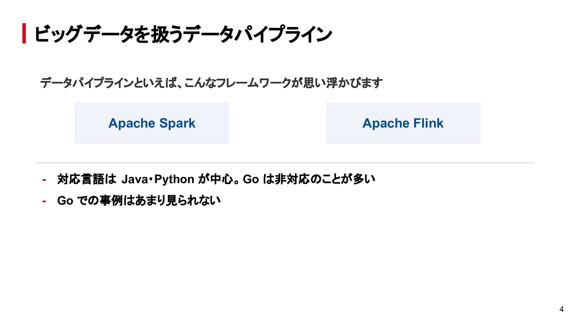The width and height of the screenshot is (571, 322).
Task: Click the horizontal divider line
Action: coord(285,163)
